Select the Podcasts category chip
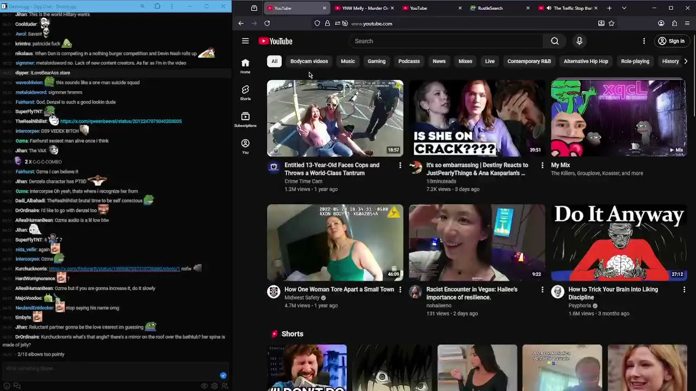The height and width of the screenshot is (391, 696). 409,61
